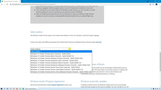Open the Program Agreement link

pos(57,85)
